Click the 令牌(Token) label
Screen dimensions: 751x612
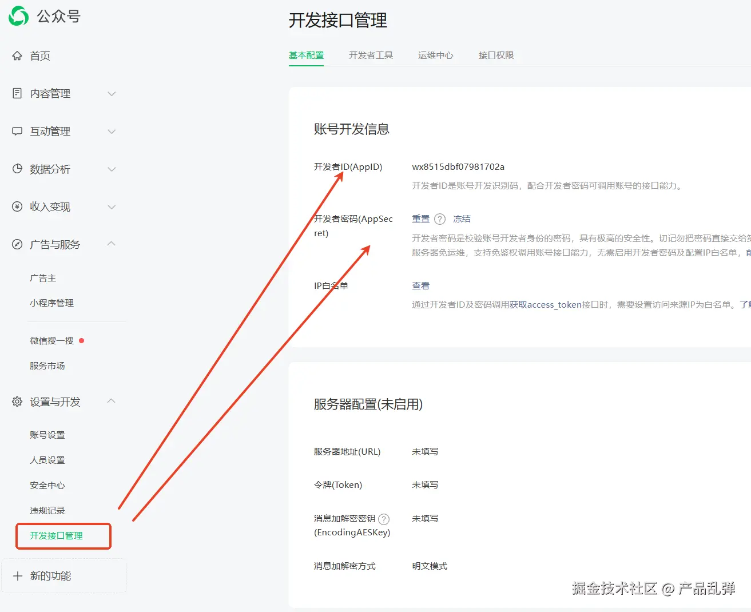338,485
